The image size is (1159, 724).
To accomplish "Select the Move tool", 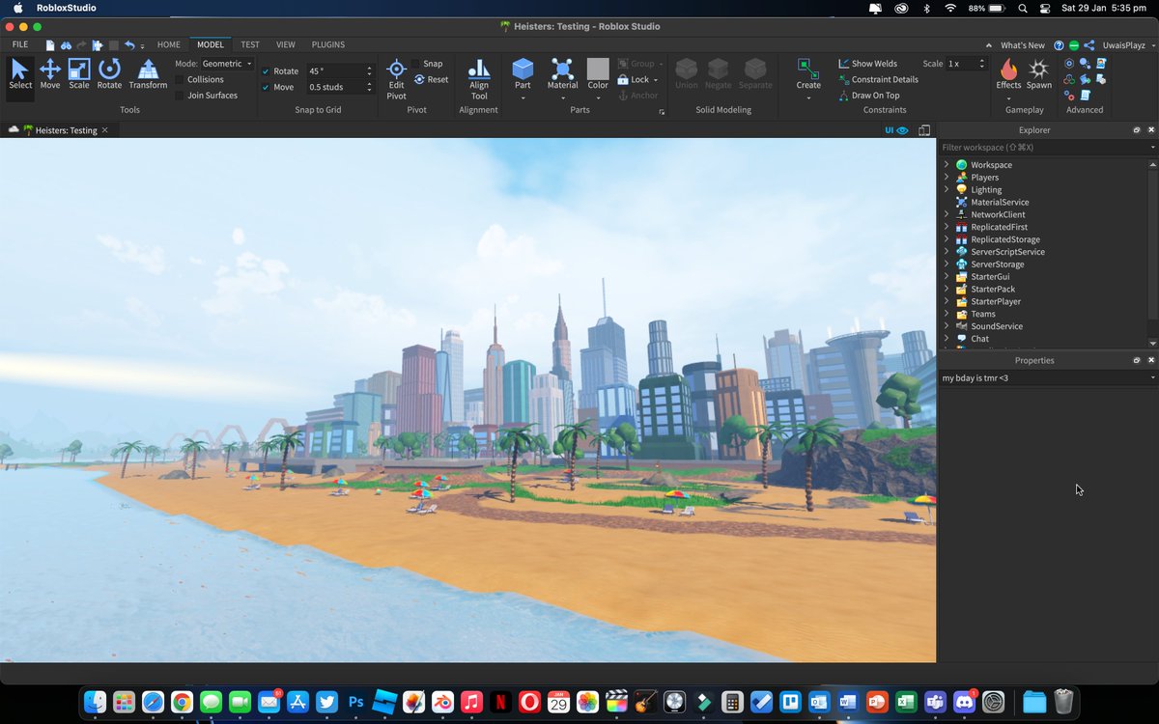I will [x=49, y=75].
